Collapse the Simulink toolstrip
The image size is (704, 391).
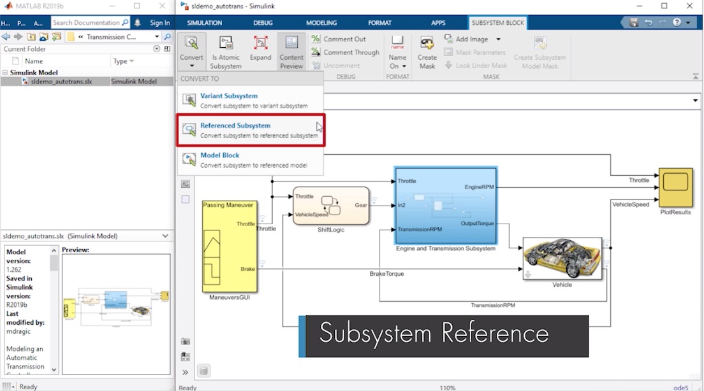pyautogui.click(x=696, y=76)
